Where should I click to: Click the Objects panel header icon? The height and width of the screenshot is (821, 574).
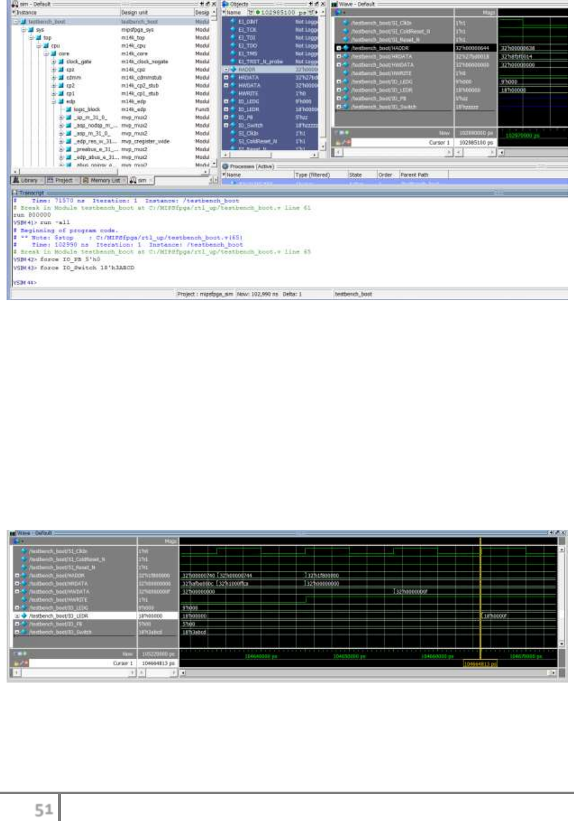pyautogui.click(x=225, y=4)
